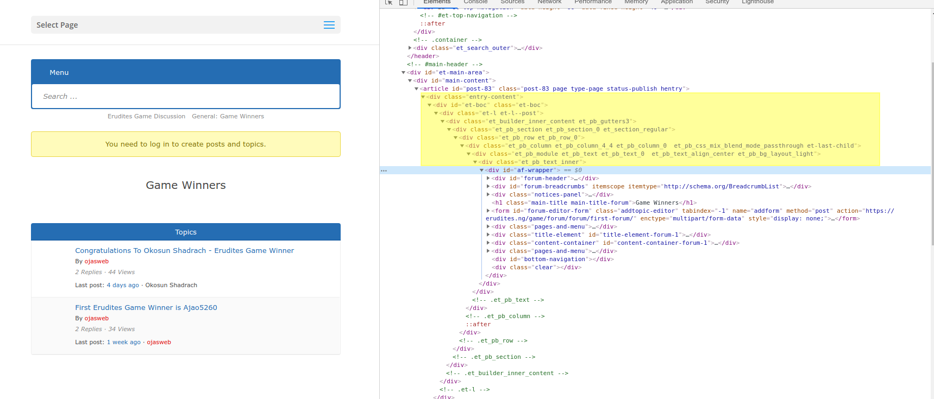Click the three-dot actions on the selected node
This screenshot has width=934, height=399.
pos(384,170)
